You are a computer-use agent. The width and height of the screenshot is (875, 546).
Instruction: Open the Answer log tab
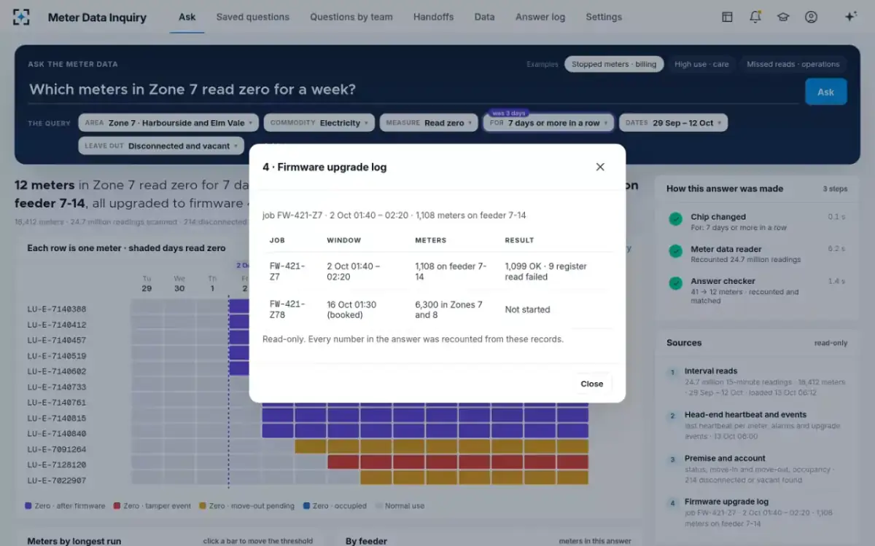540,17
